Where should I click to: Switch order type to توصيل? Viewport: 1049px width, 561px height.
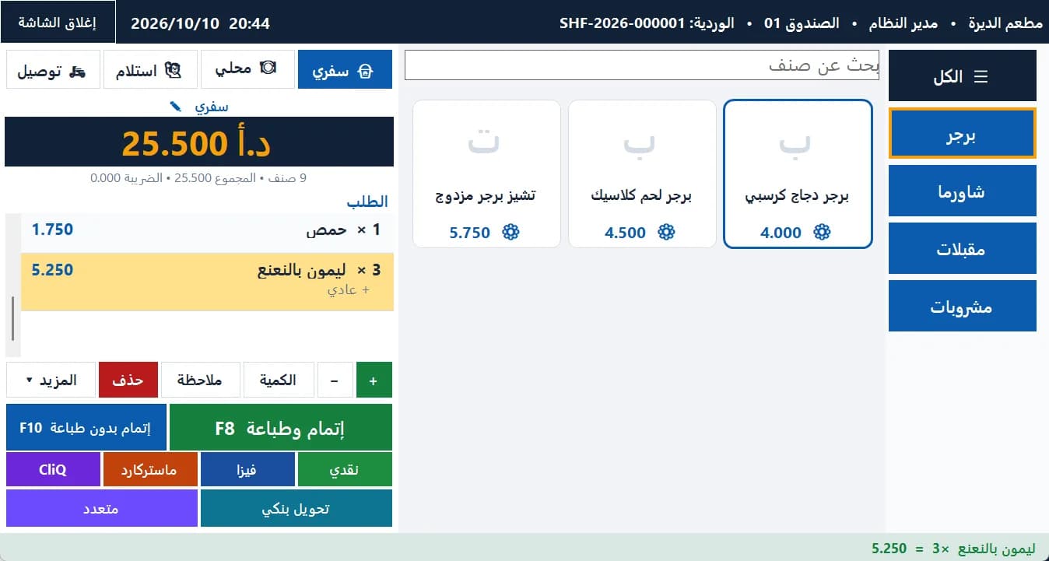53,70
